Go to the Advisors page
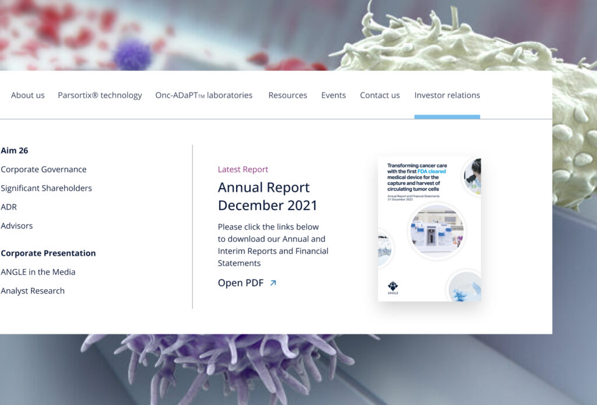 click(x=17, y=226)
